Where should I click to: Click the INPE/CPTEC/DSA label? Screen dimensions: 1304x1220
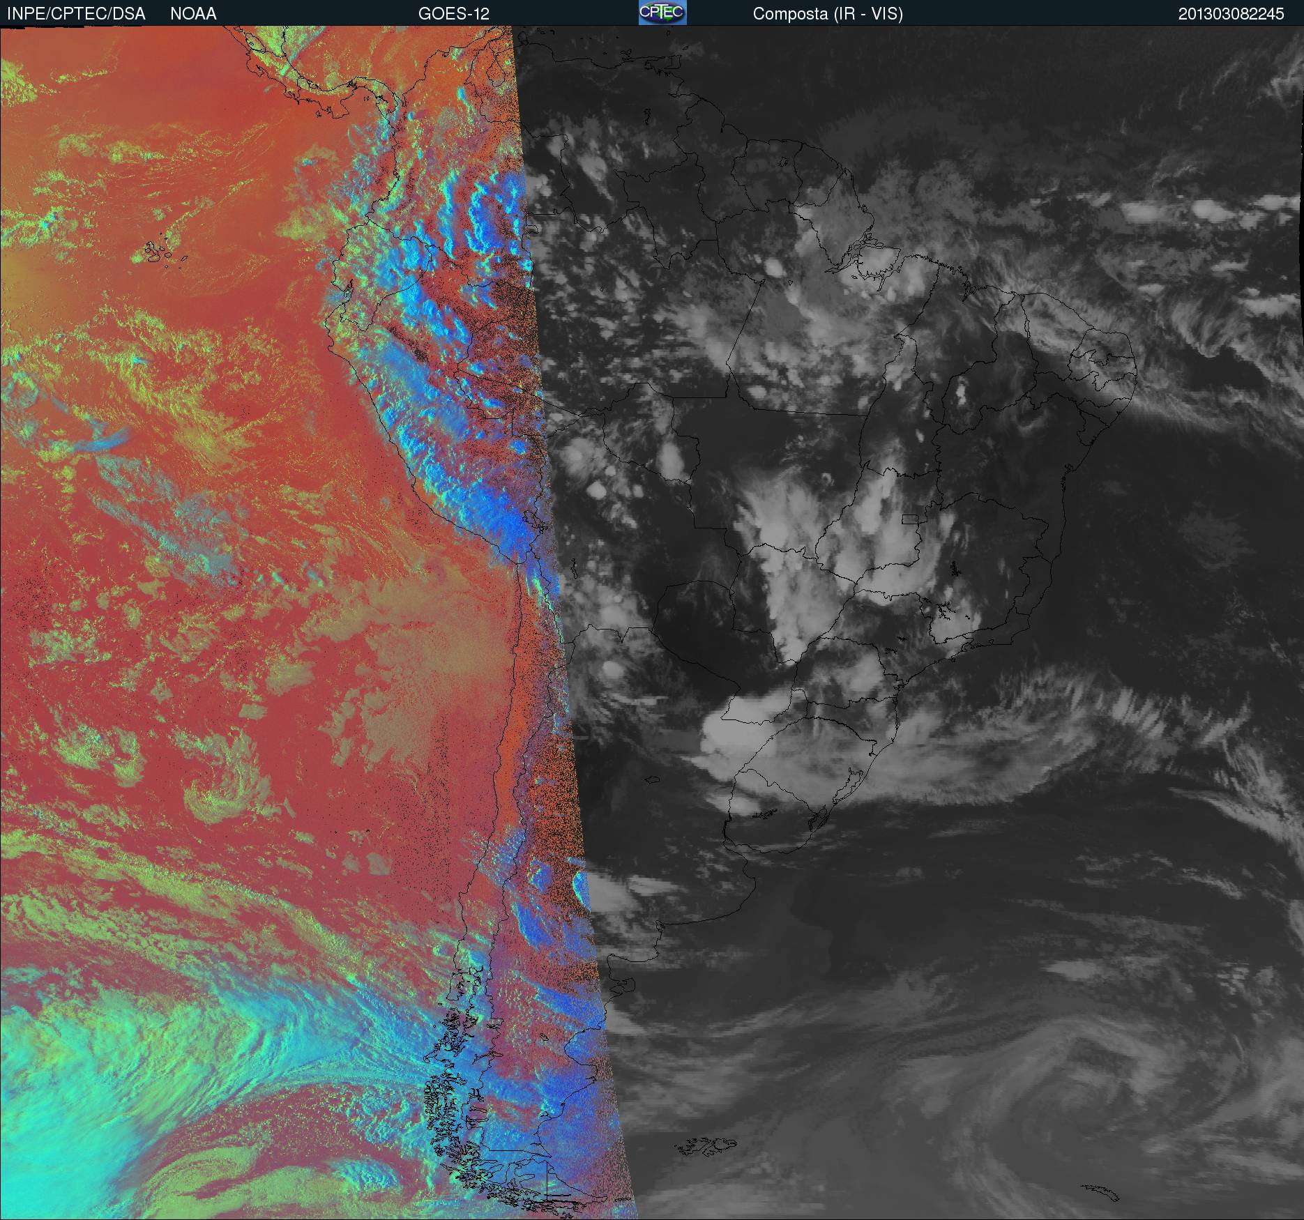tap(76, 14)
